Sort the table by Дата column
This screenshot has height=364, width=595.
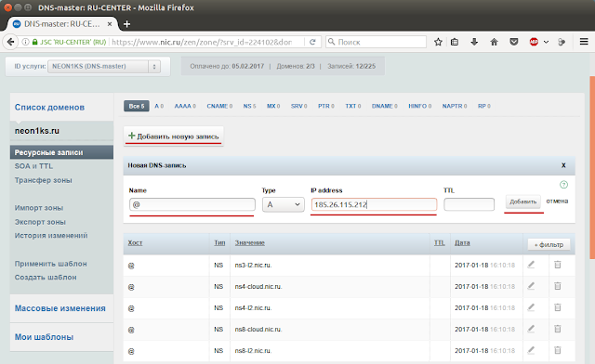pyautogui.click(x=462, y=242)
